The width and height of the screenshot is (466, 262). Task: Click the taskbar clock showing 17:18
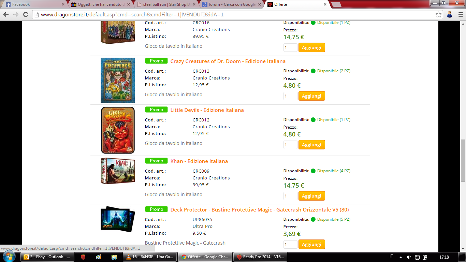444,257
